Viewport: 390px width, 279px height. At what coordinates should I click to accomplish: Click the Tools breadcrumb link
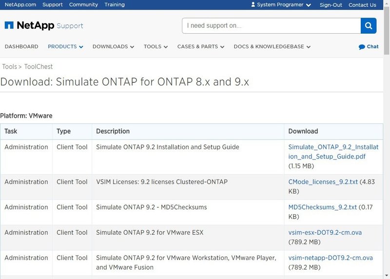point(10,67)
